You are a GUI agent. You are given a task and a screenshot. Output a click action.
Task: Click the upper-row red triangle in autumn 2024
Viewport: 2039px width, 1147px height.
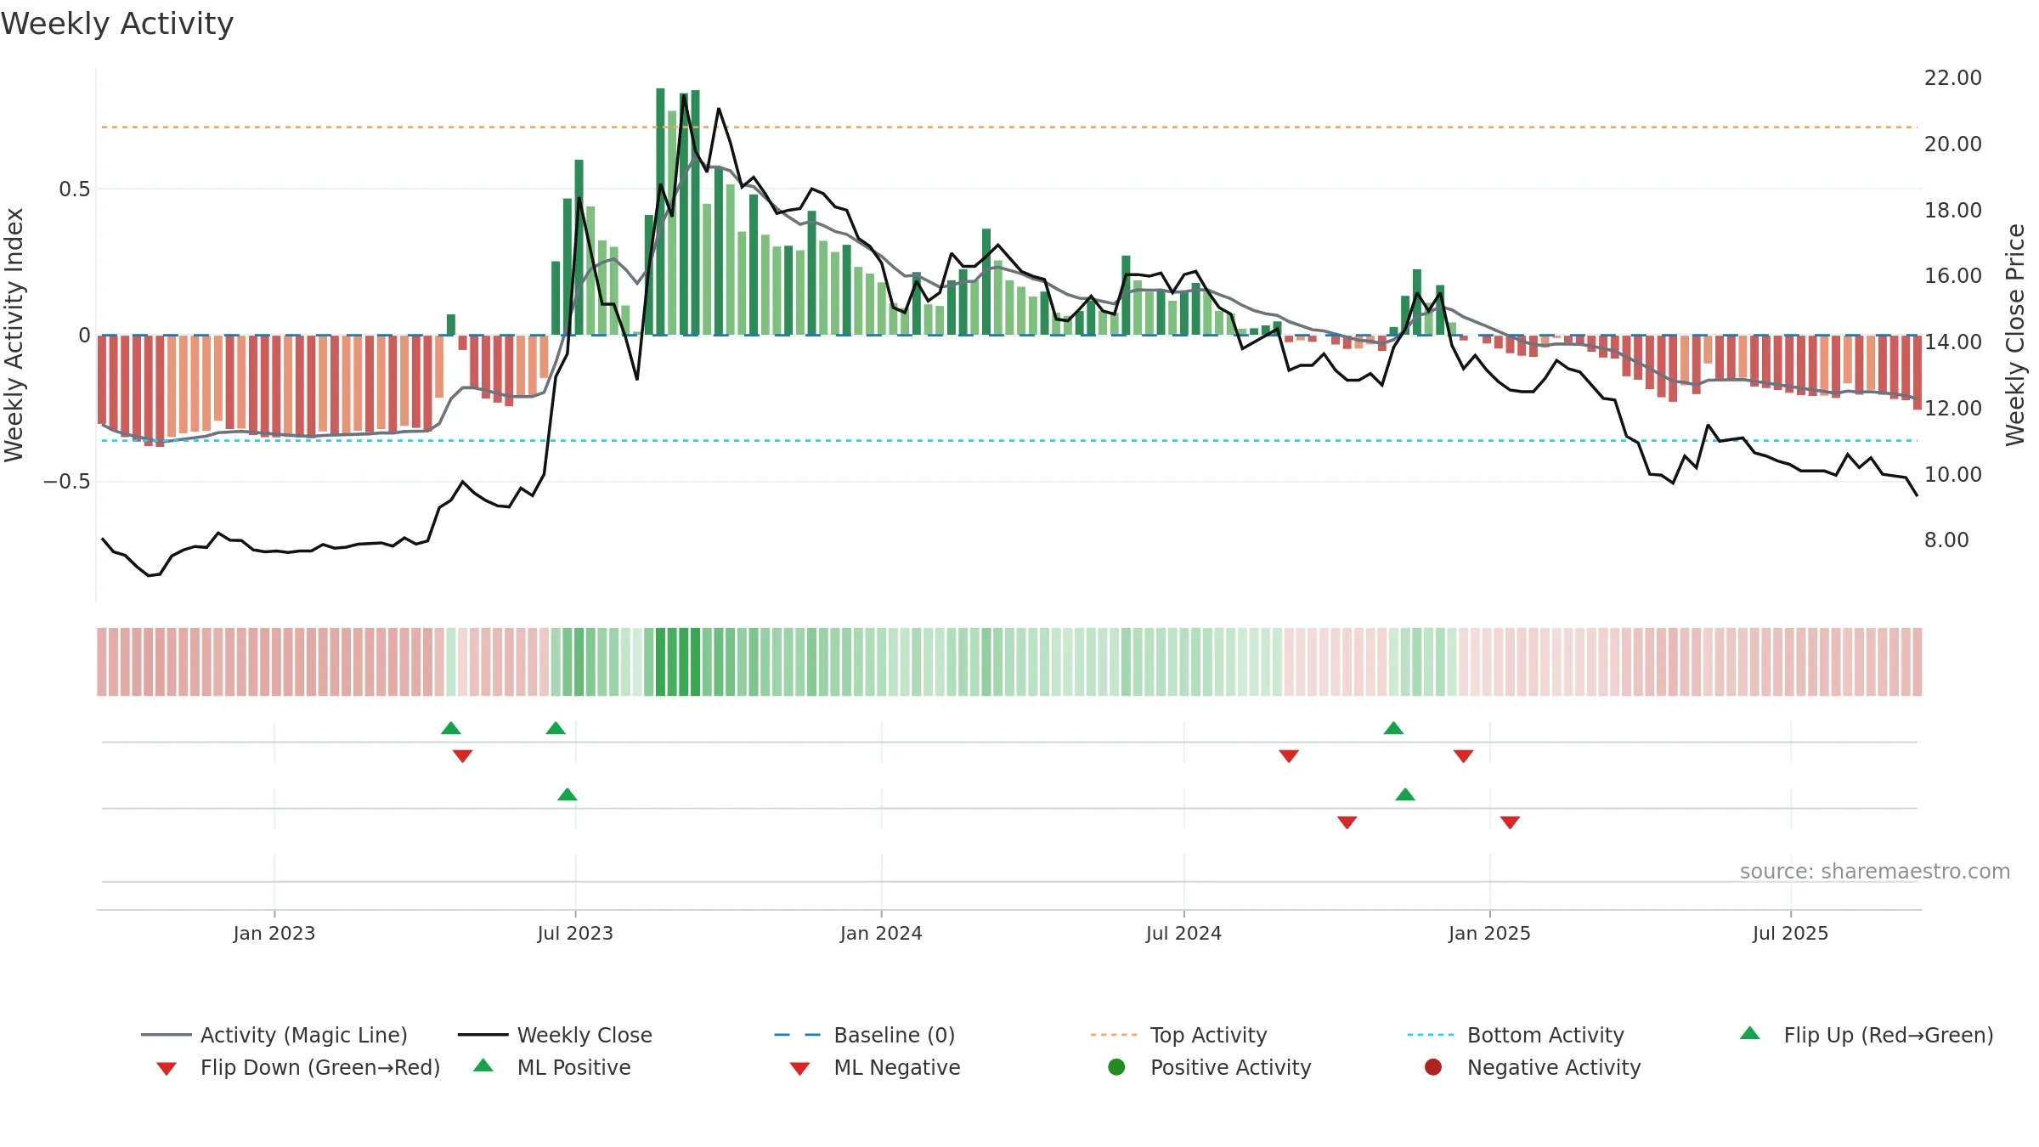point(1289,756)
